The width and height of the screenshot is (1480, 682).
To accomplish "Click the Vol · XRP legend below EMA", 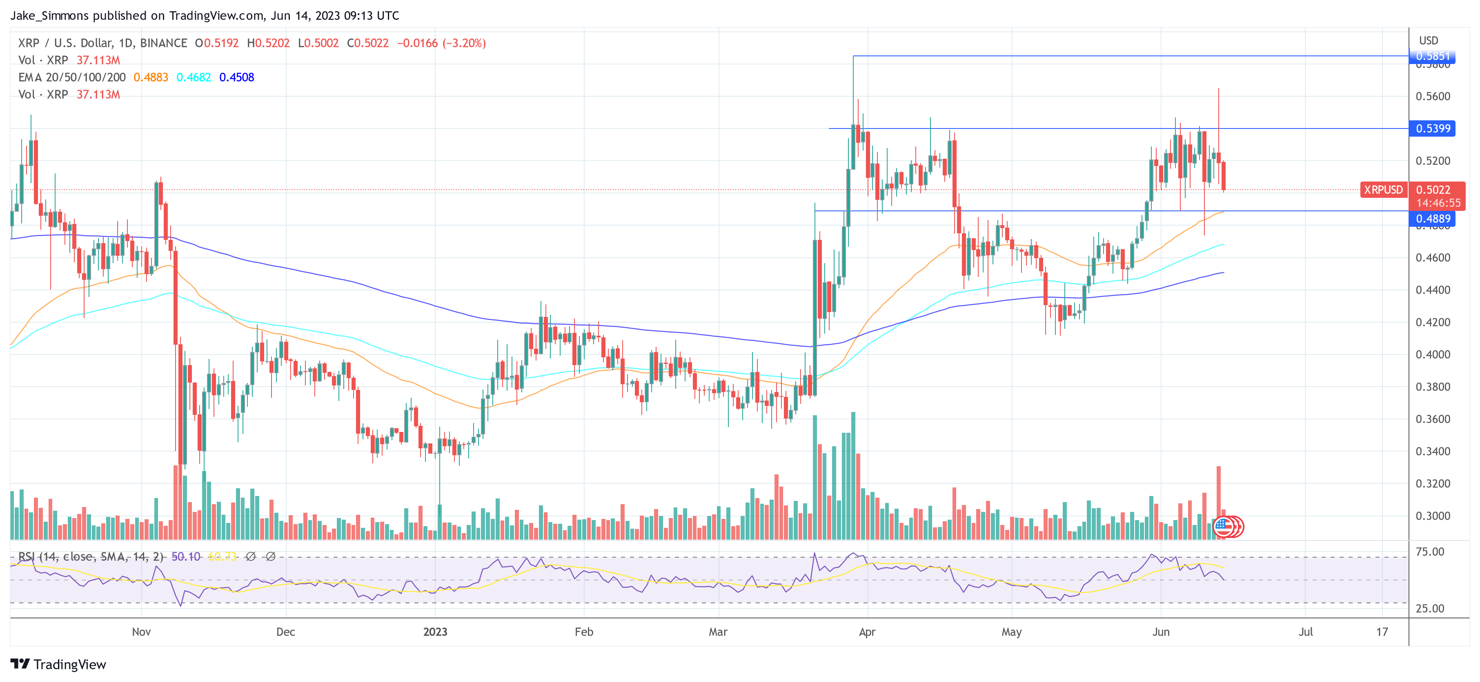I will tap(43, 95).
